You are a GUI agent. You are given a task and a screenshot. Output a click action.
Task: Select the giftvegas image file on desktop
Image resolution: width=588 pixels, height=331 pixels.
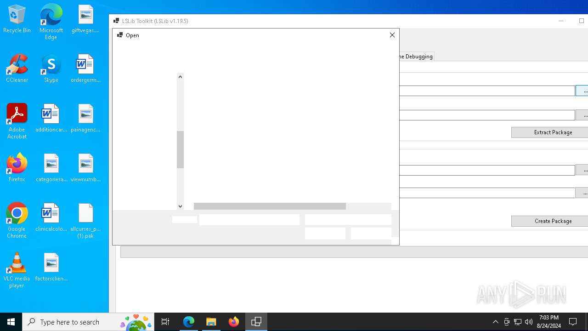click(85, 19)
